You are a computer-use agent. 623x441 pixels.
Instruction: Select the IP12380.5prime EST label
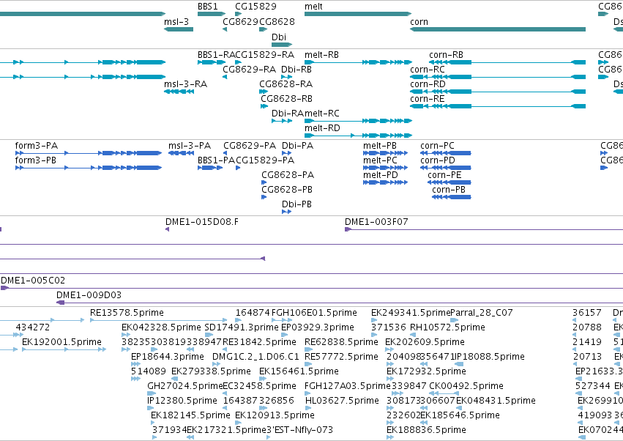182,401
